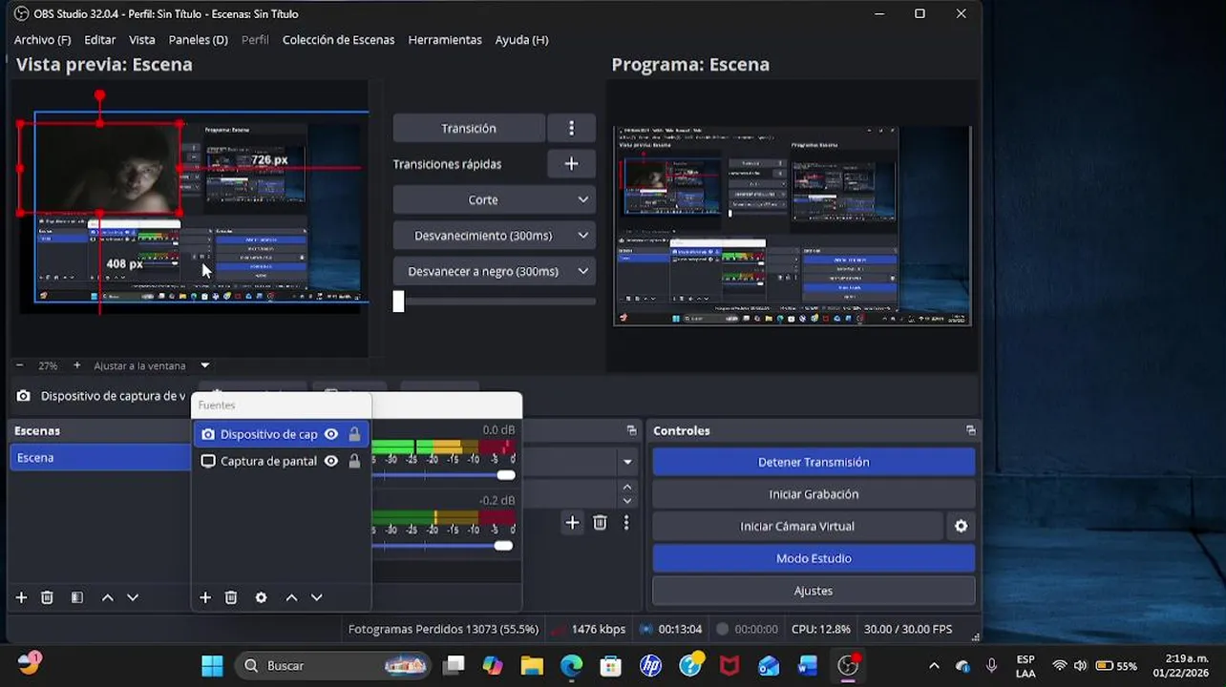Click the Buscar taskbar search field
1226x687 pixels.
click(332, 666)
